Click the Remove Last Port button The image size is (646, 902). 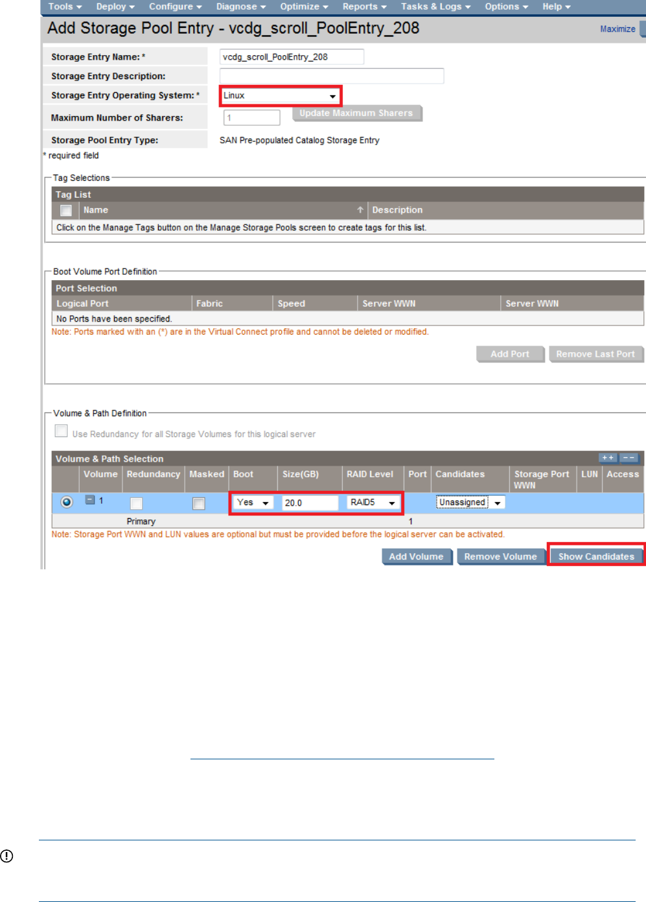pyautogui.click(x=595, y=354)
